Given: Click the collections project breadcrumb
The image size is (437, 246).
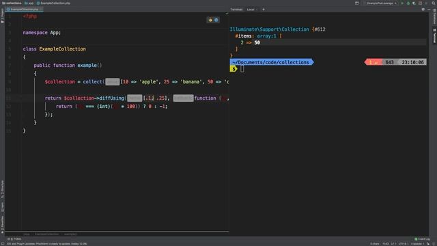Looking at the screenshot, I should [12, 3].
